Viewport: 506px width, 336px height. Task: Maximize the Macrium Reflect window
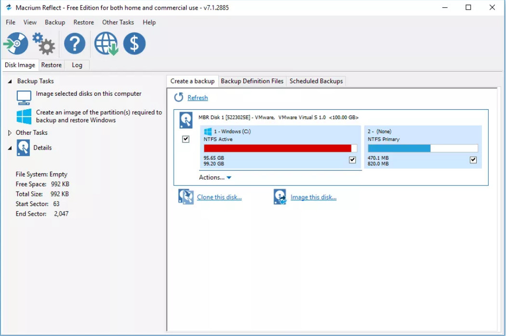tap(468, 7)
